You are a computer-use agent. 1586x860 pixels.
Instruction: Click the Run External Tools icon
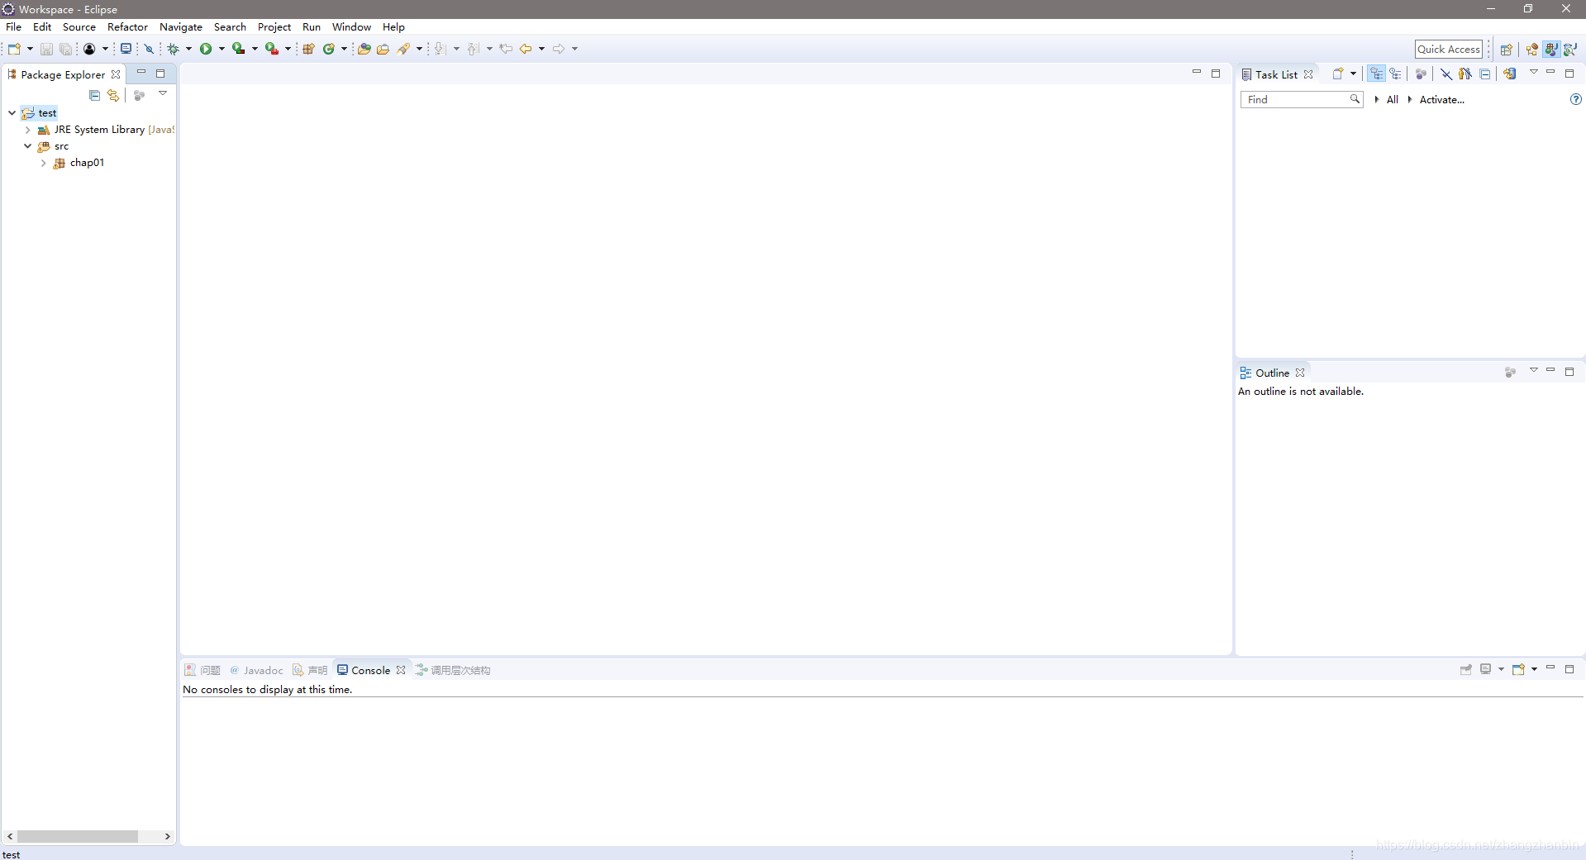pyautogui.click(x=271, y=49)
